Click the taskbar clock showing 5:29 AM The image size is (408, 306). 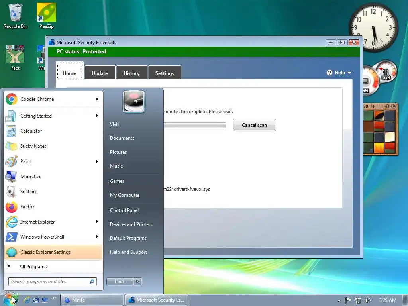388,300
